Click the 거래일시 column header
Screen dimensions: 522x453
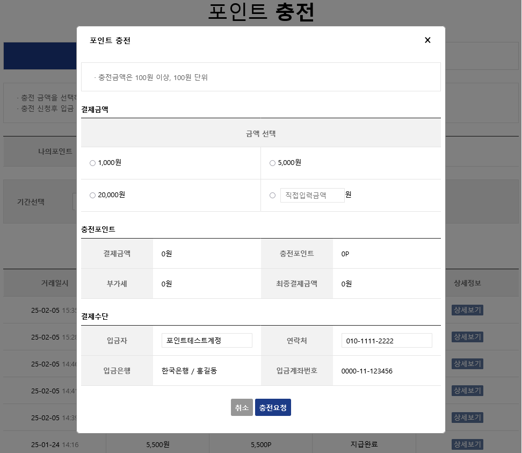click(x=55, y=283)
